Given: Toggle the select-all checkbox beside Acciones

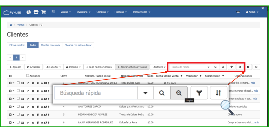Looking at the screenshot, I should tap(28, 76).
